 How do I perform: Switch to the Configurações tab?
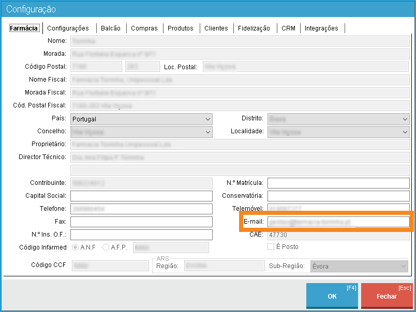click(x=68, y=28)
